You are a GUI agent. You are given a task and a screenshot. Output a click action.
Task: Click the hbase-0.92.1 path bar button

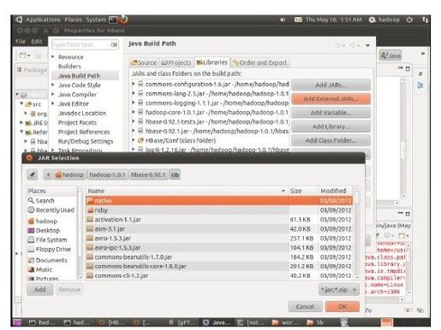point(148,174)
